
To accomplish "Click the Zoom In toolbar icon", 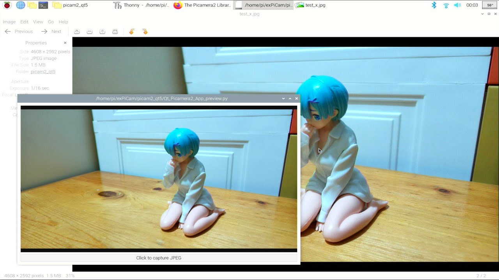I will point(77,31).
